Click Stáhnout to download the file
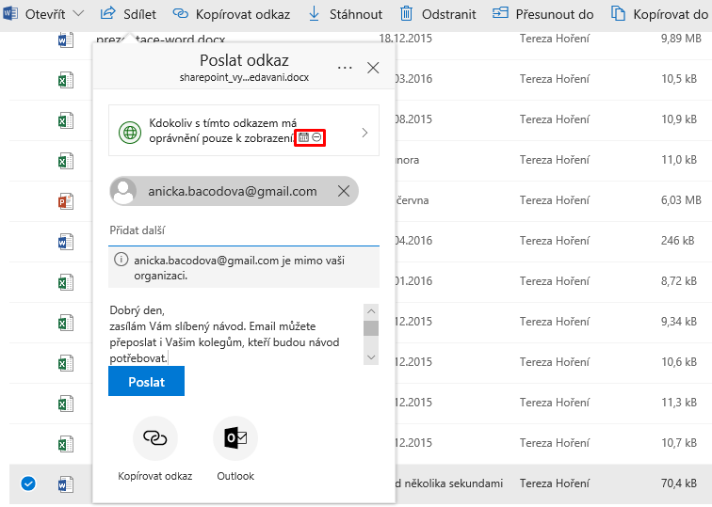The height and width of the screenshot is (507, 712). pos(345,14)
